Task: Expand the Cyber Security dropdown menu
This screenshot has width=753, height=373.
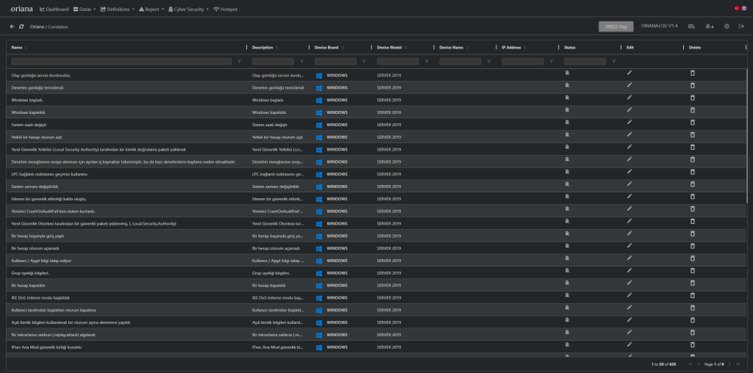Action: pyautogui.click(x=186, y=10)
